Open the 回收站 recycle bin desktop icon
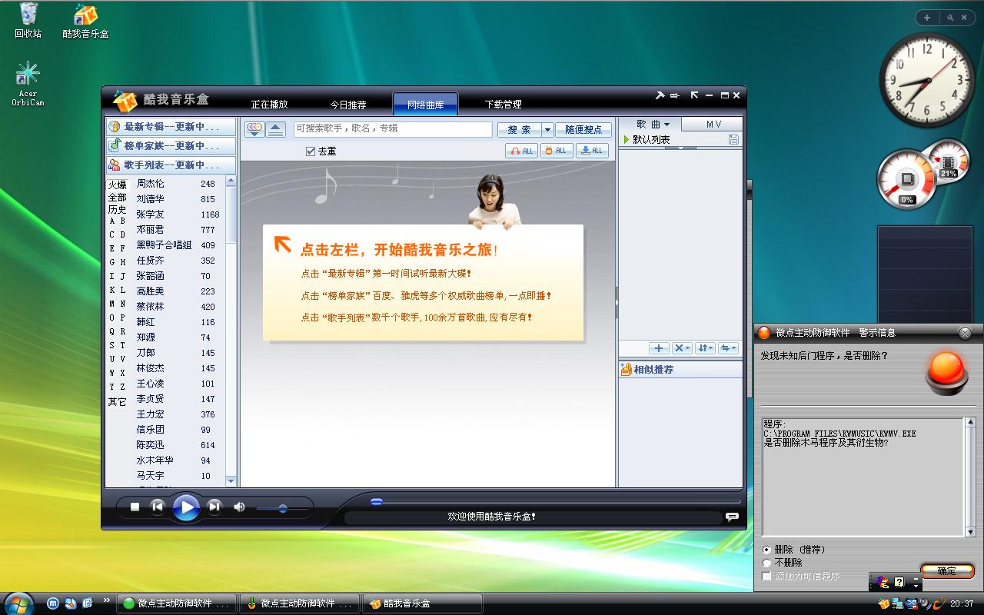 click(x=28, y=21)
